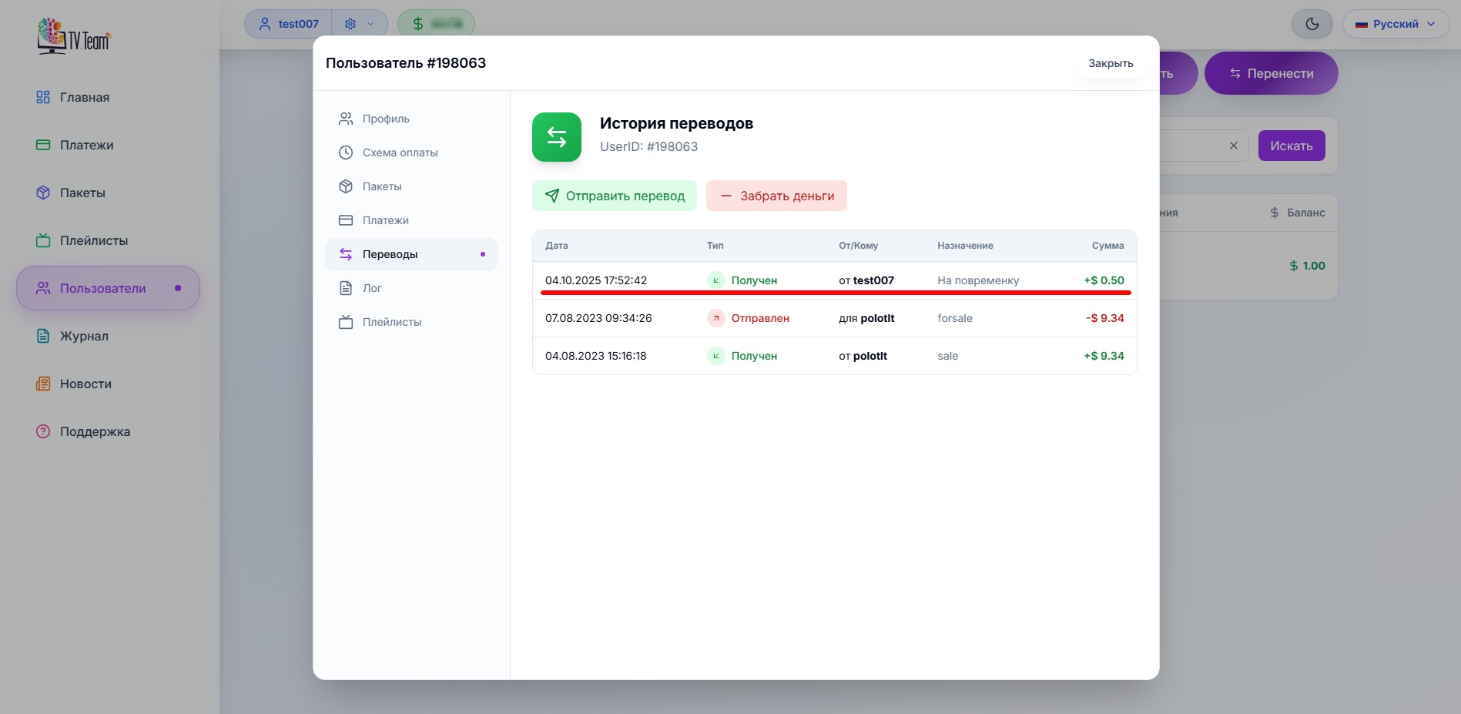This screenshot has height=714, width=1461.
Task: Navigate to Журнал in sidebar
Action: (84, 336)
